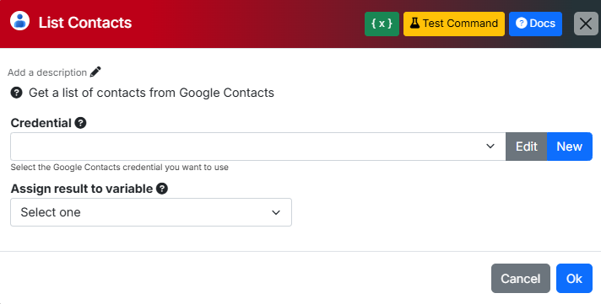Click the help icon next to Credential
Viewport: 601px width, 304px height.
click(80, 123)
